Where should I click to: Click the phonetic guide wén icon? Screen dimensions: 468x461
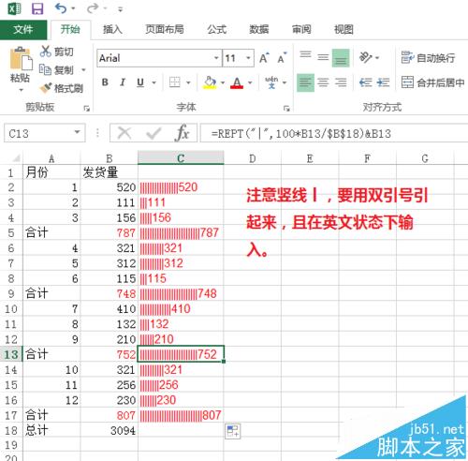[x=271, y=82]
